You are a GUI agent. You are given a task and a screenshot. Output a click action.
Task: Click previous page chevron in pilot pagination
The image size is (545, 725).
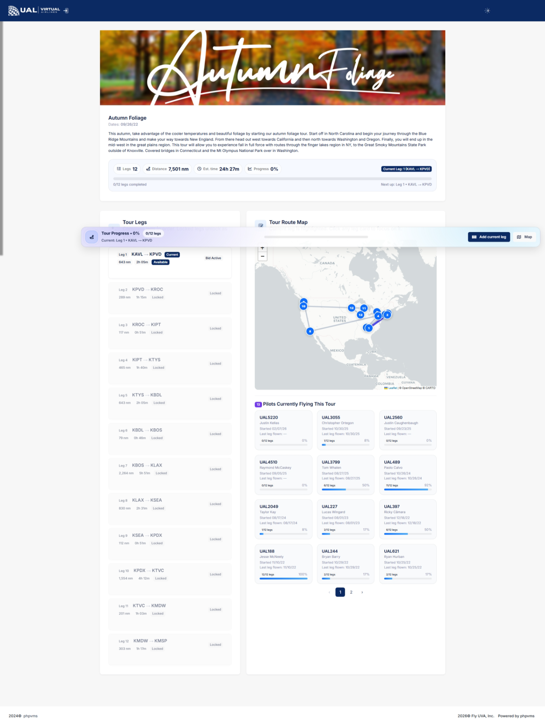point(329,592)
